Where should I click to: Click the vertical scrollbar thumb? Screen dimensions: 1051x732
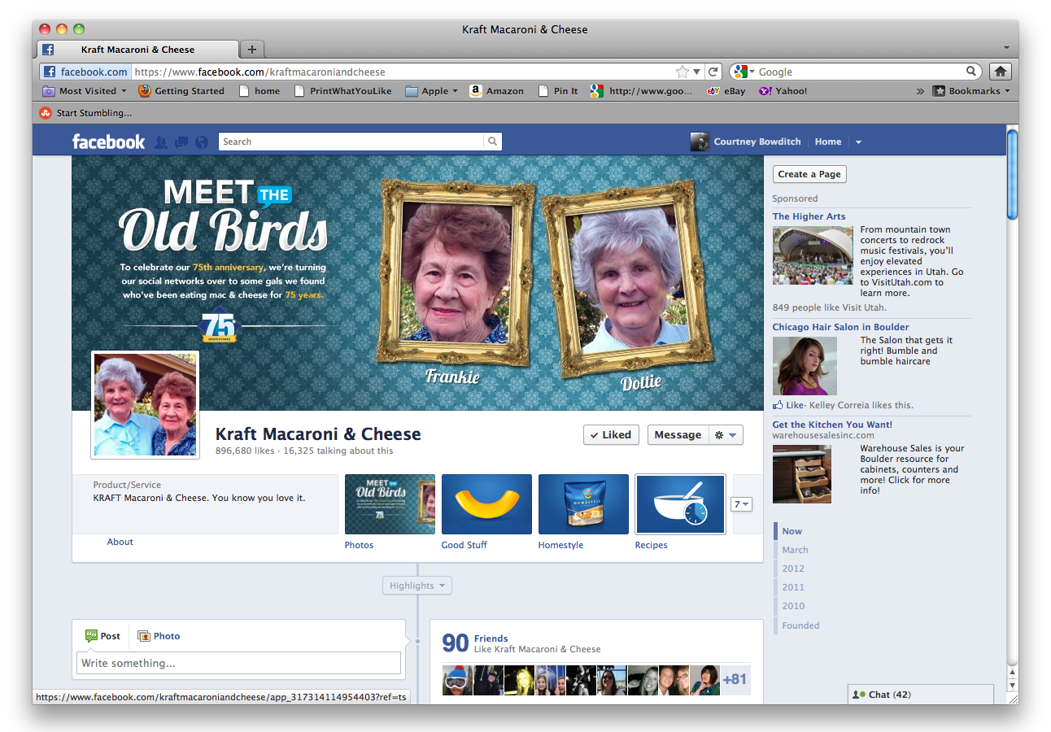1012,174
